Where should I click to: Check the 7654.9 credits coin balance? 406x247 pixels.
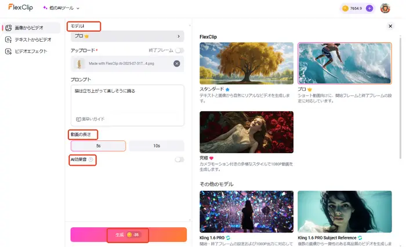[x=352, y=8]
